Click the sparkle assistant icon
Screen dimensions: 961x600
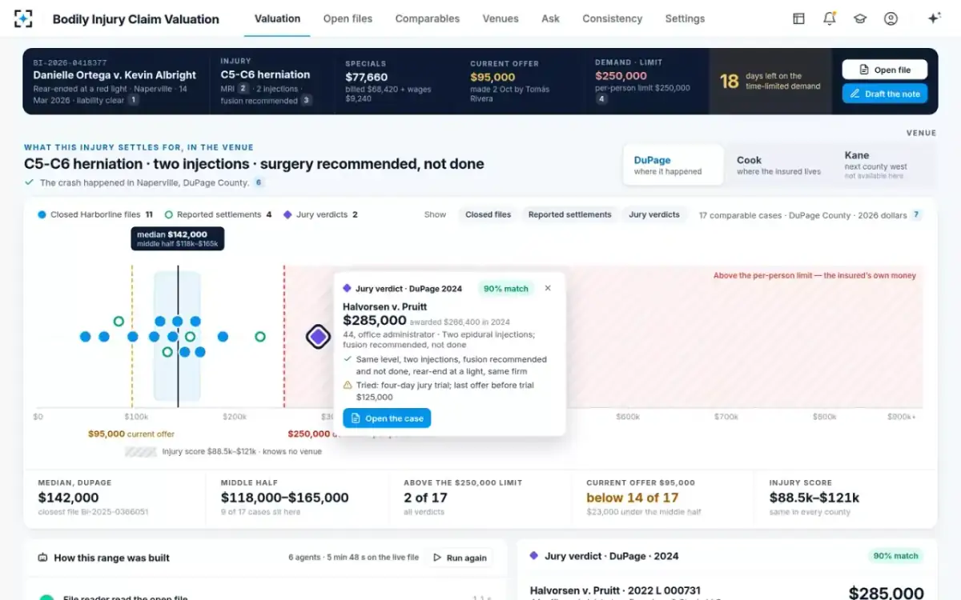934,18
